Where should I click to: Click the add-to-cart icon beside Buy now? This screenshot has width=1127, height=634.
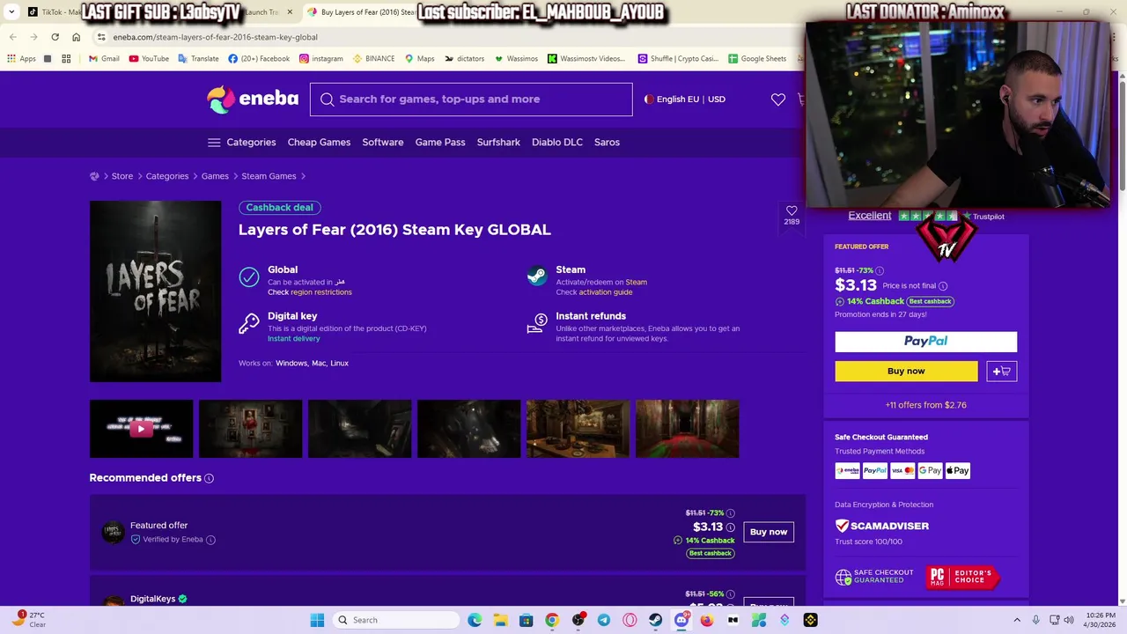pos(1001,372)
